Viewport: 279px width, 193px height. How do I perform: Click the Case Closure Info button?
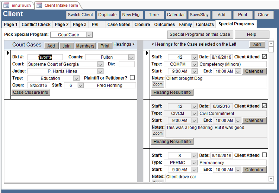[31, 92]
